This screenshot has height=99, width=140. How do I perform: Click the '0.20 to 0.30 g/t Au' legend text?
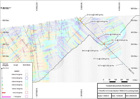(17, 82)
